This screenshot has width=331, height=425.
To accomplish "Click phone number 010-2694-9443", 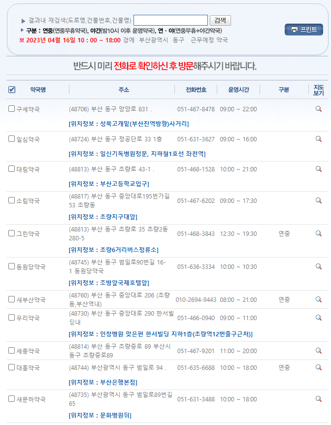I will [x=196, y=300].
